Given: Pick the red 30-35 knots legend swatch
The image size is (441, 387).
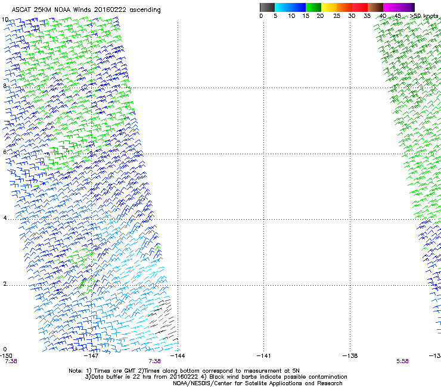Looking at the screenshot, I should click(x=360, y=7).
